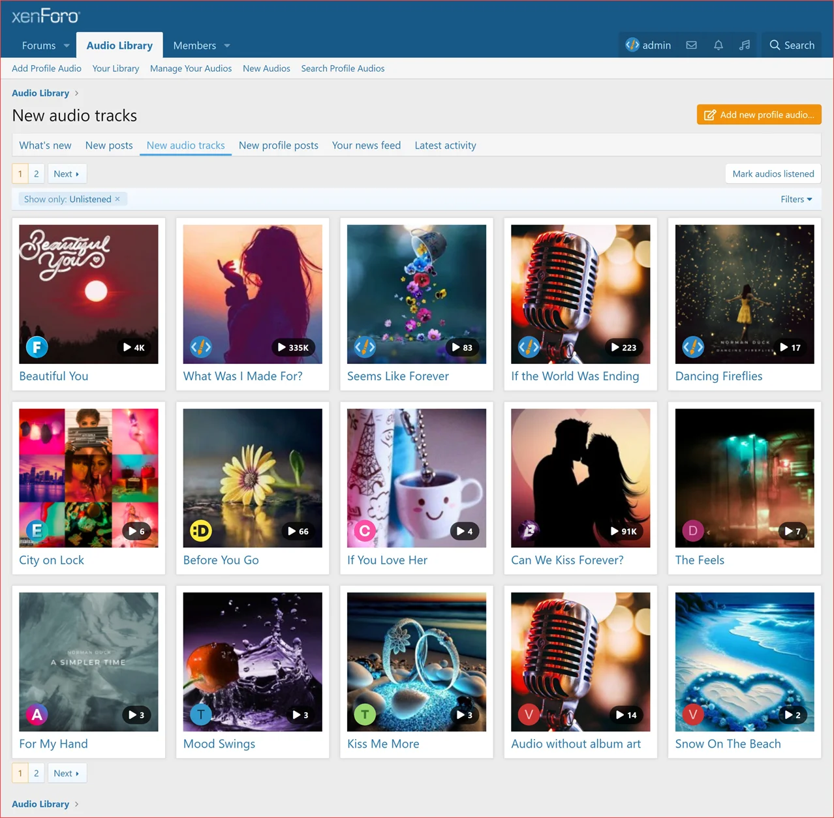This screenshot has height=818, width=834.
Task: Click the 4K play count on Beautiful You
Action: pos(134,348)
